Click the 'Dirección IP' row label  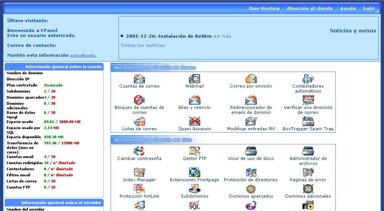[18, 79]
